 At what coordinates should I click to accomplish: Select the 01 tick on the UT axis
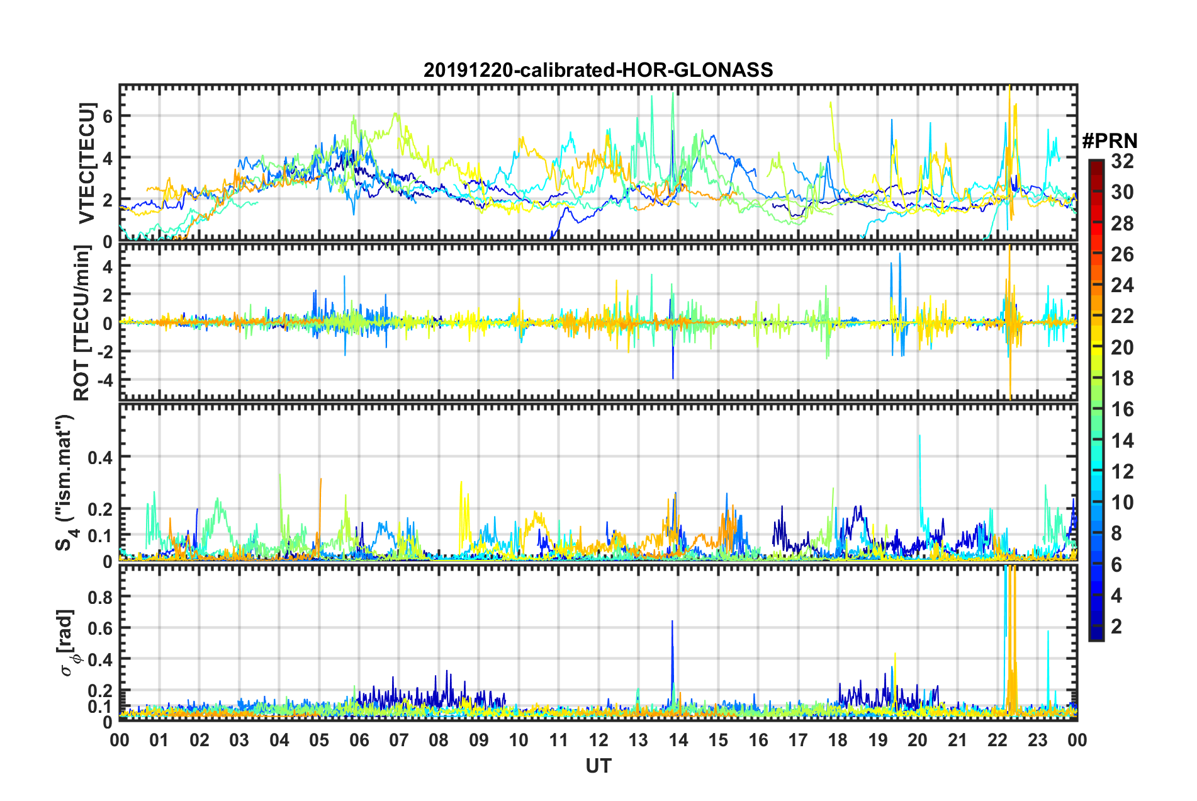(x=159, y=739)
